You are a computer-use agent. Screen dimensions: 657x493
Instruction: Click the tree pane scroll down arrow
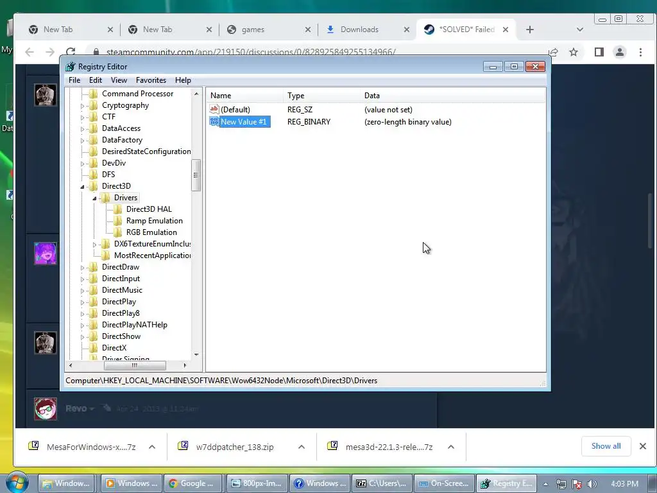click(196, 354)
